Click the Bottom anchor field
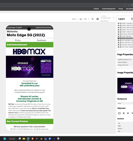133x141 pixels. (125, 129)
